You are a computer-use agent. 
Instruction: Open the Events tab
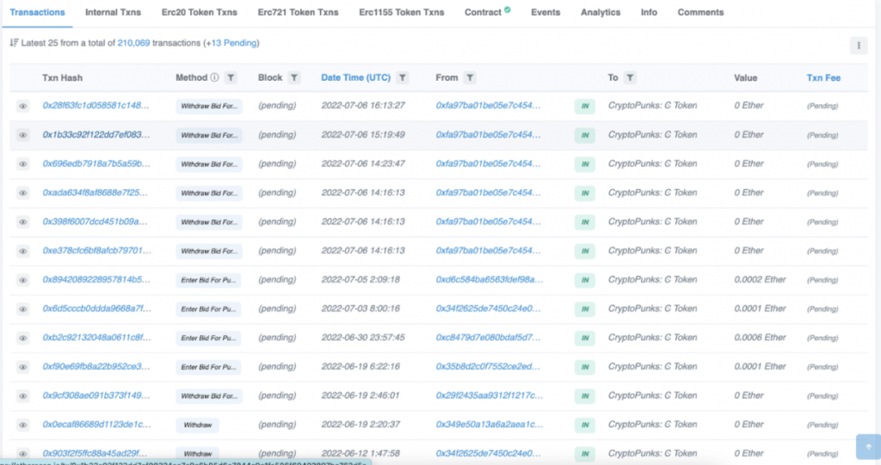point(545,12)
